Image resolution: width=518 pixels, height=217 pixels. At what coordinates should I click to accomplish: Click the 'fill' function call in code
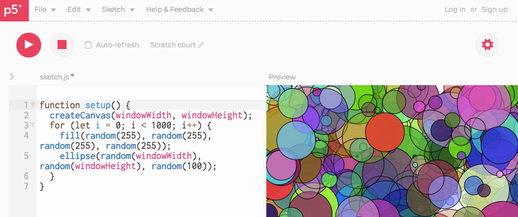(x=70, y=135)
